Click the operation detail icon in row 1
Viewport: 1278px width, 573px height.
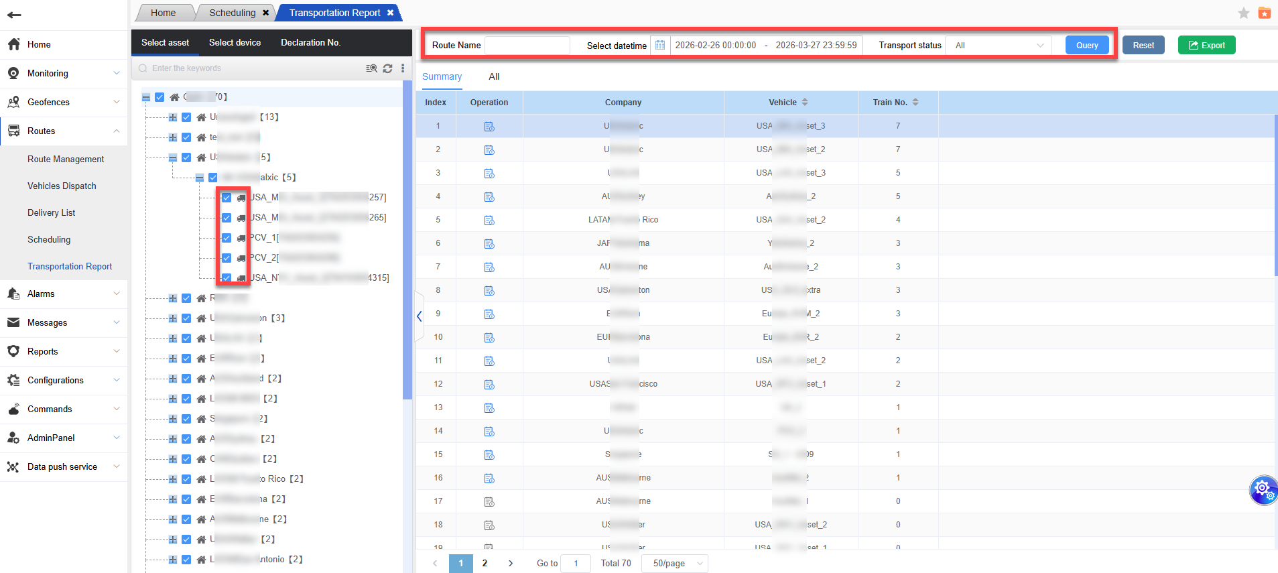[489, 126]
